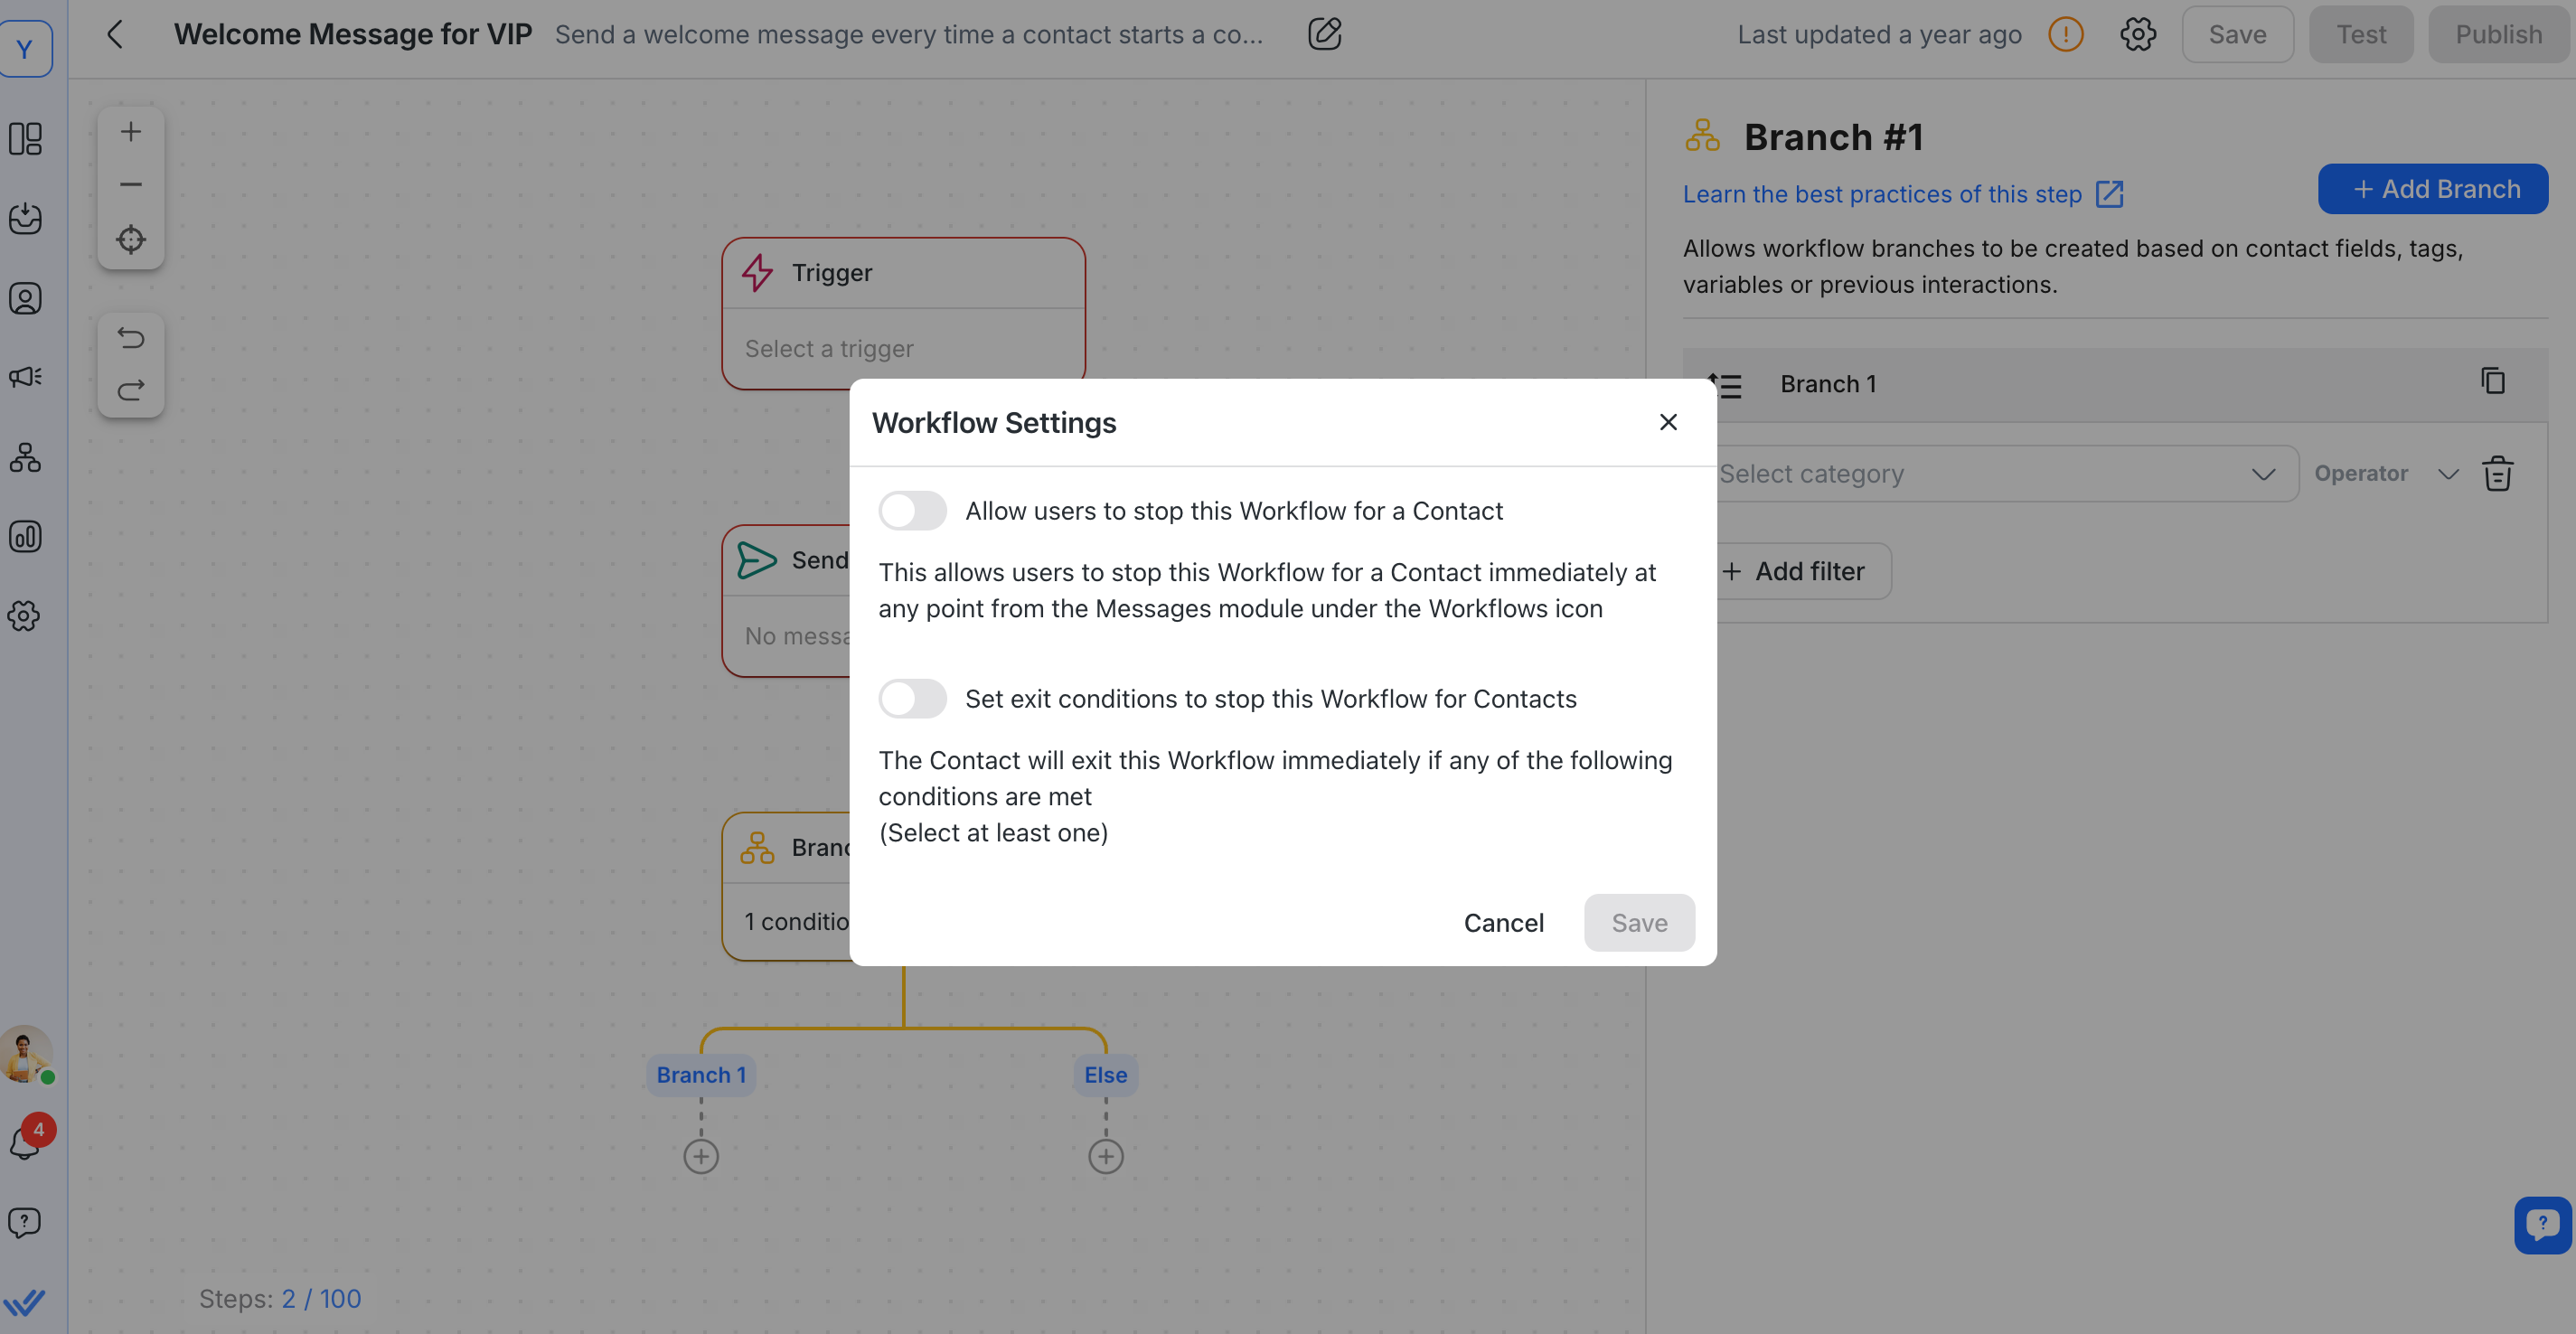
Task: Zoom in on the workflow canvas
Action: 131,132
